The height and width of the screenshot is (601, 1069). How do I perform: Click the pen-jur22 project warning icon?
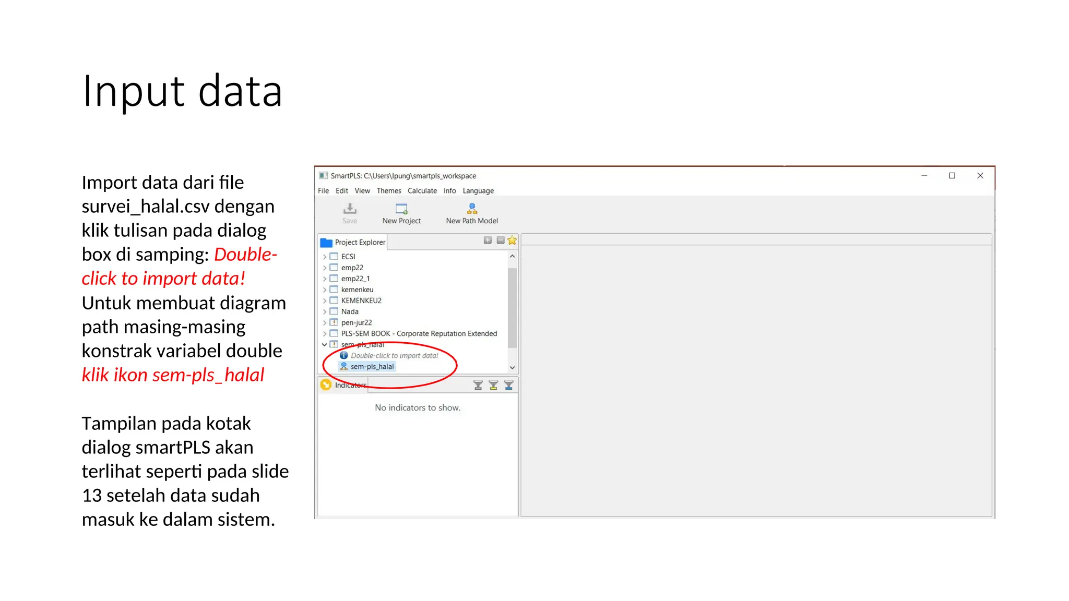(334, 322)
